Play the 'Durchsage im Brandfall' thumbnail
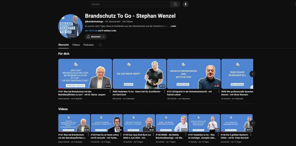This screenshot has width=296, height=146. click(237, 74)
